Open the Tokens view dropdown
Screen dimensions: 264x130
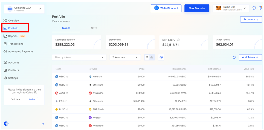125,57
